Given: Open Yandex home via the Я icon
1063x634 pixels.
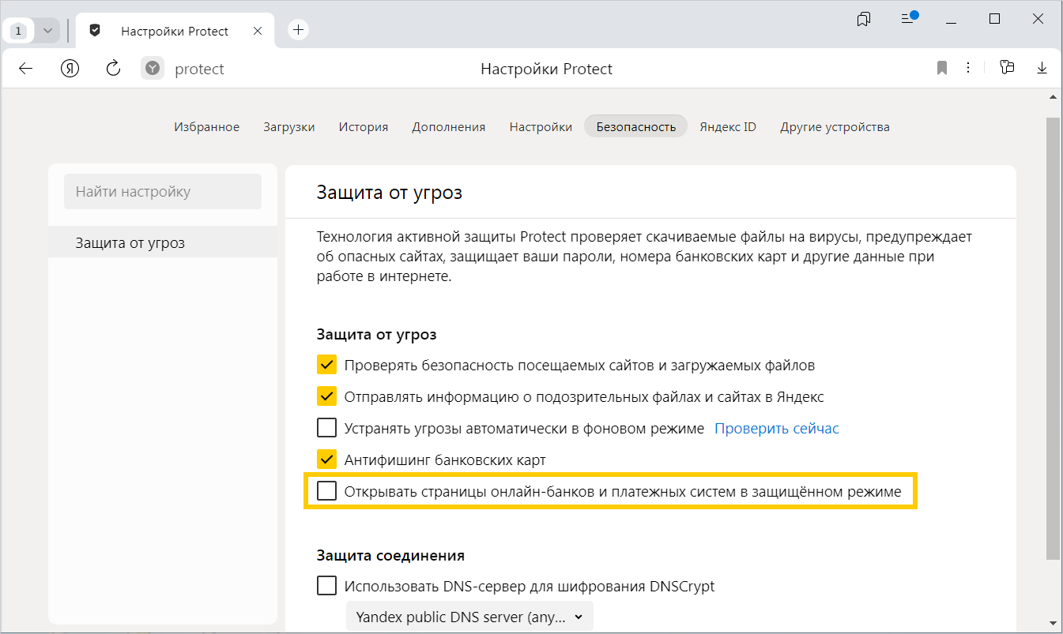Looking at the screenshot, I should (x=70, y=69).
